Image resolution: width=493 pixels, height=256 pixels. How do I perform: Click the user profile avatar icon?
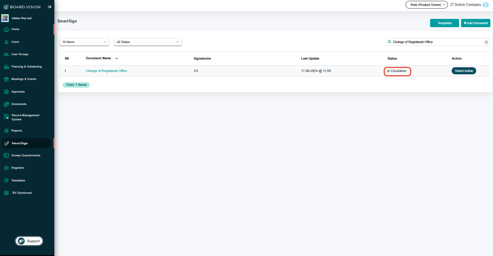point(485,5)
